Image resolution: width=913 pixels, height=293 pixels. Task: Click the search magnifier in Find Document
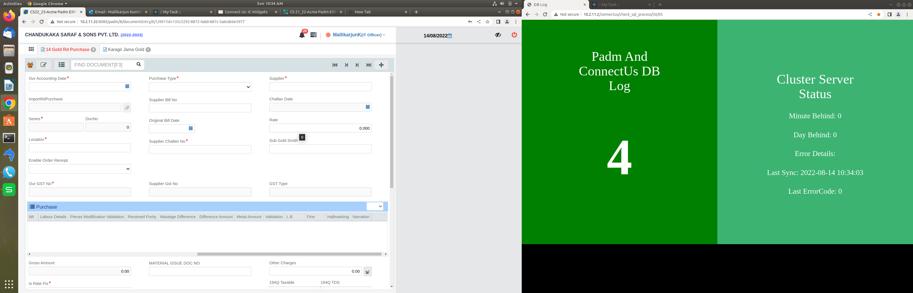tap(139, 64)
